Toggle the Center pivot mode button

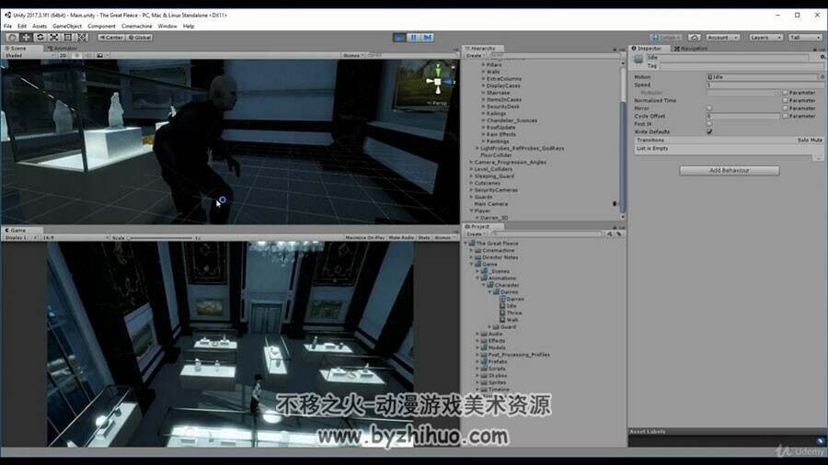(x=111, y=38)
